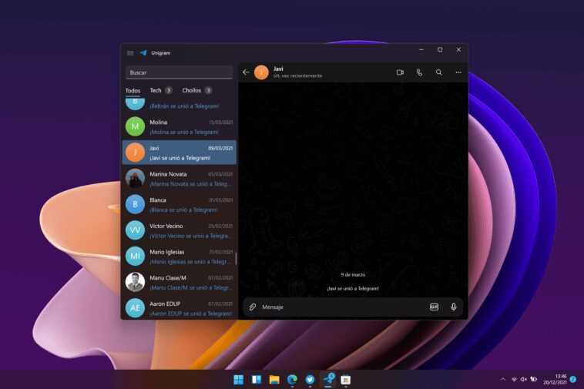Image resolution: width=584 pixels, height=389 pixels.
Task: Open Twitter app from the taskbar
Action: tap(310, 380)
